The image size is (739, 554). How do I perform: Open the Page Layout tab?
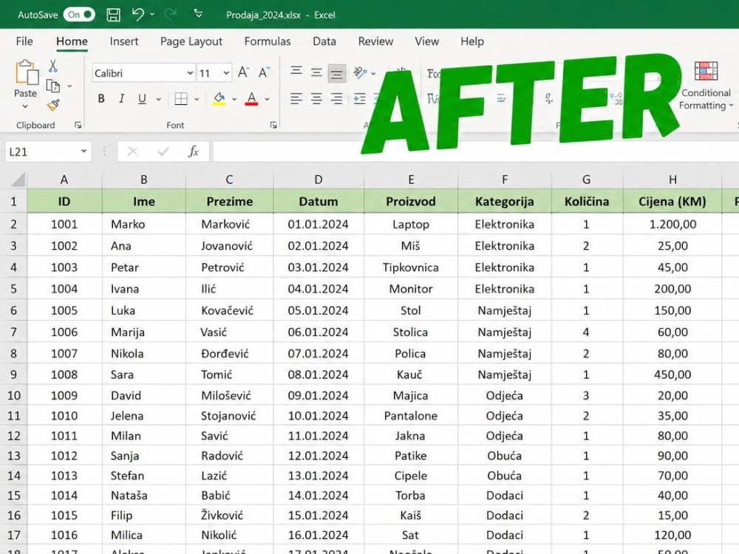point(191,41)
